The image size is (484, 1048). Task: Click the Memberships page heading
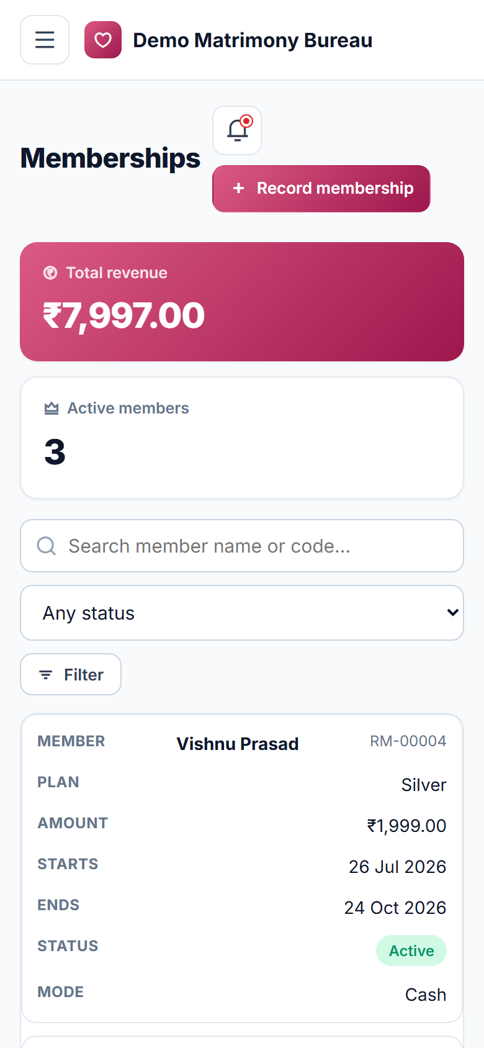click(110, 158)
